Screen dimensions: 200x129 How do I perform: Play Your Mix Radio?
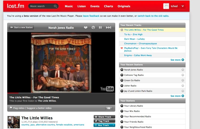click(x=122, y=111)
